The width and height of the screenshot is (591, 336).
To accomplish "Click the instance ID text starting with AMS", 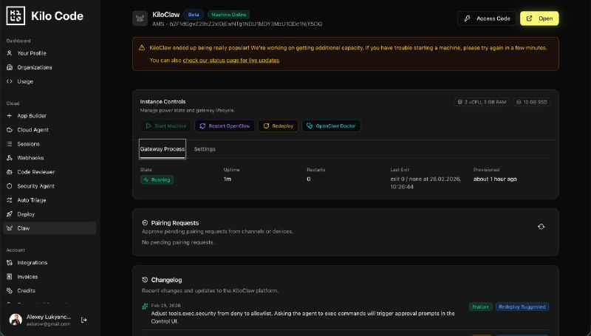I will [237, 24].
